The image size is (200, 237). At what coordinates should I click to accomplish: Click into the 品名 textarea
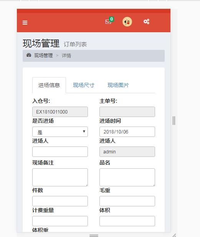tap(127, 177)
